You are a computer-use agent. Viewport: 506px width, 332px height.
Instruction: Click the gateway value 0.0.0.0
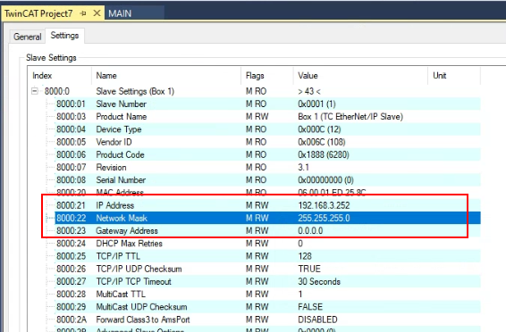(310, 231)
